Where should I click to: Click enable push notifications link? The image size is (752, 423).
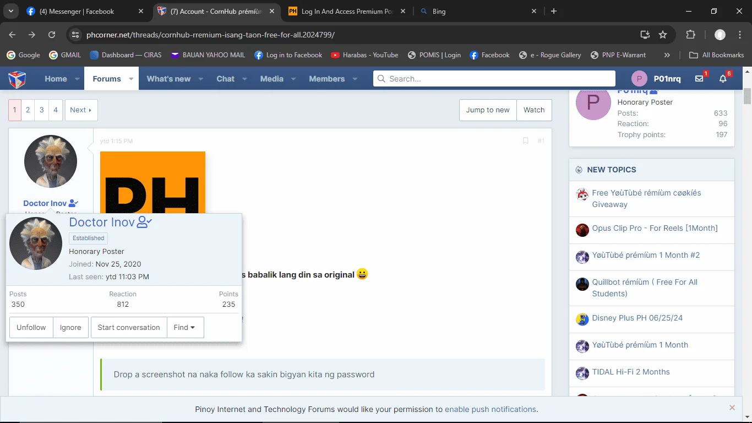[x=491, y=409]
